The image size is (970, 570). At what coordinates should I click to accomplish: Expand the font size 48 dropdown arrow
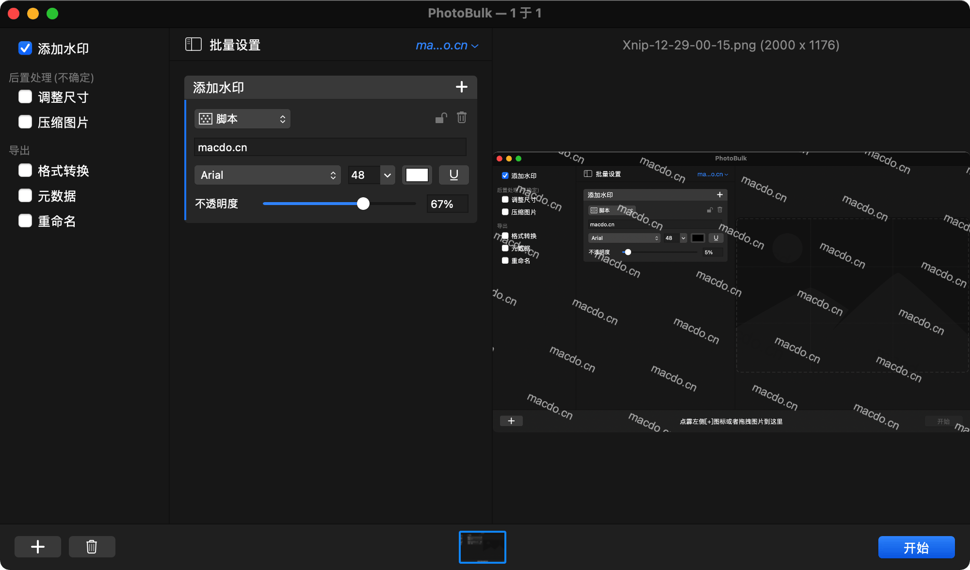tap(388, 175)
